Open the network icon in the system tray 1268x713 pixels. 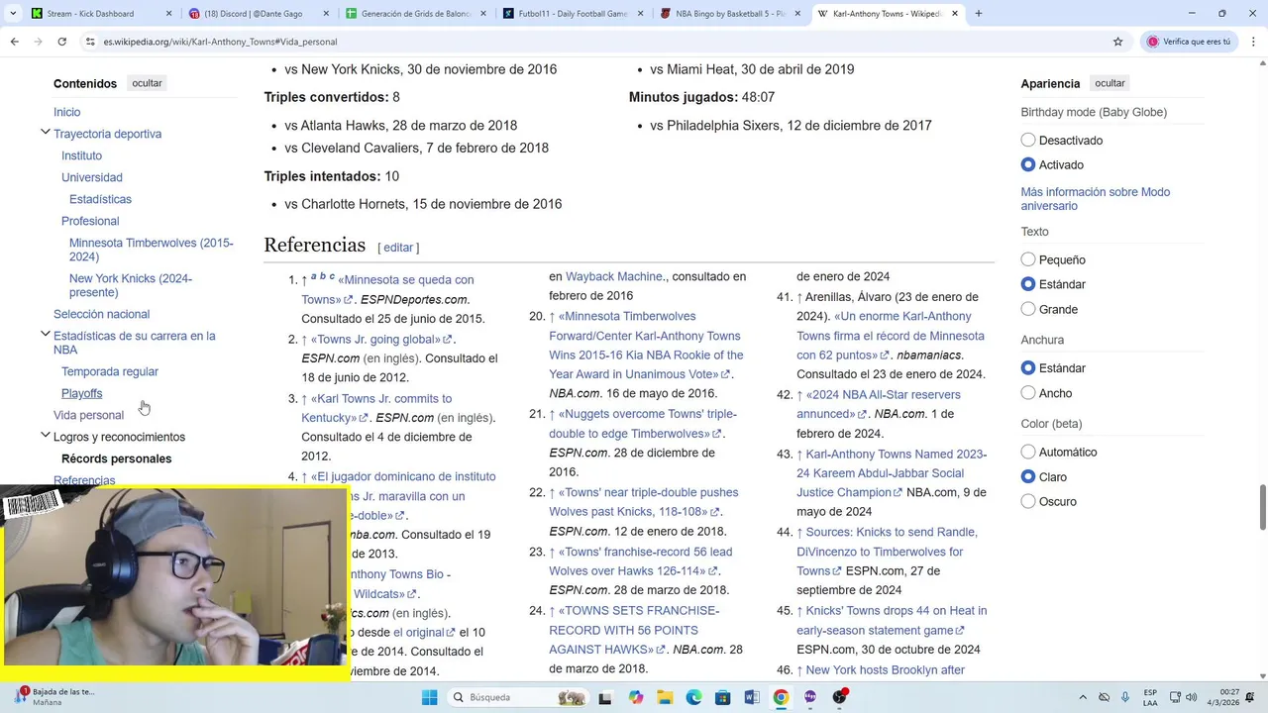pyautogui.click(x=1174, y=697)
